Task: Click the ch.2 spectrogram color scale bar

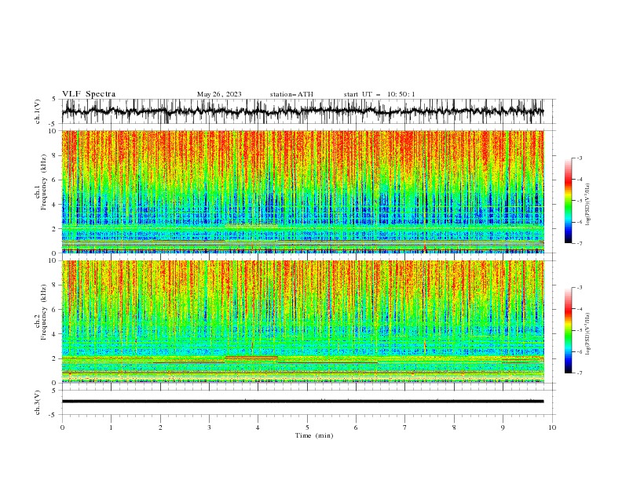Action: [568, 330]
